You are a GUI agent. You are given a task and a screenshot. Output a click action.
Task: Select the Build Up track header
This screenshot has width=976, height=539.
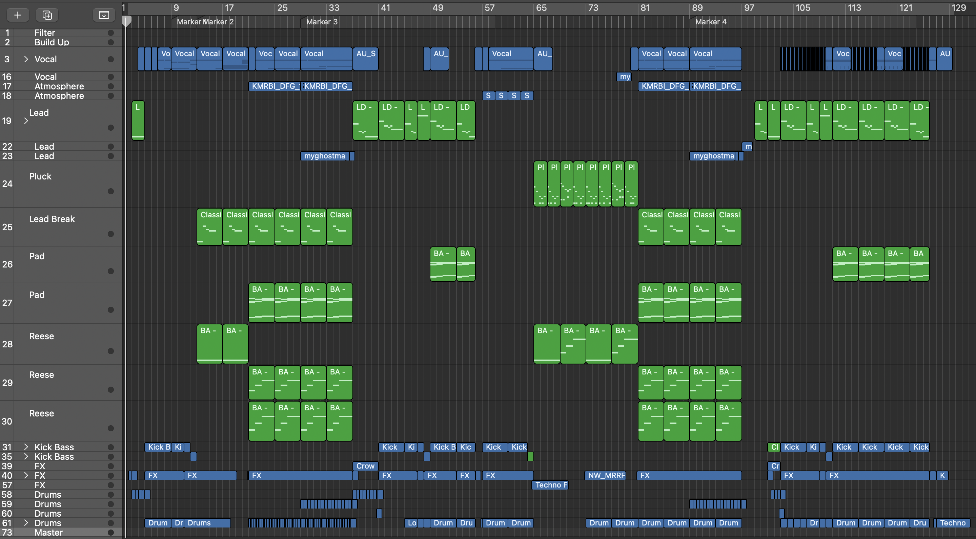61,42
